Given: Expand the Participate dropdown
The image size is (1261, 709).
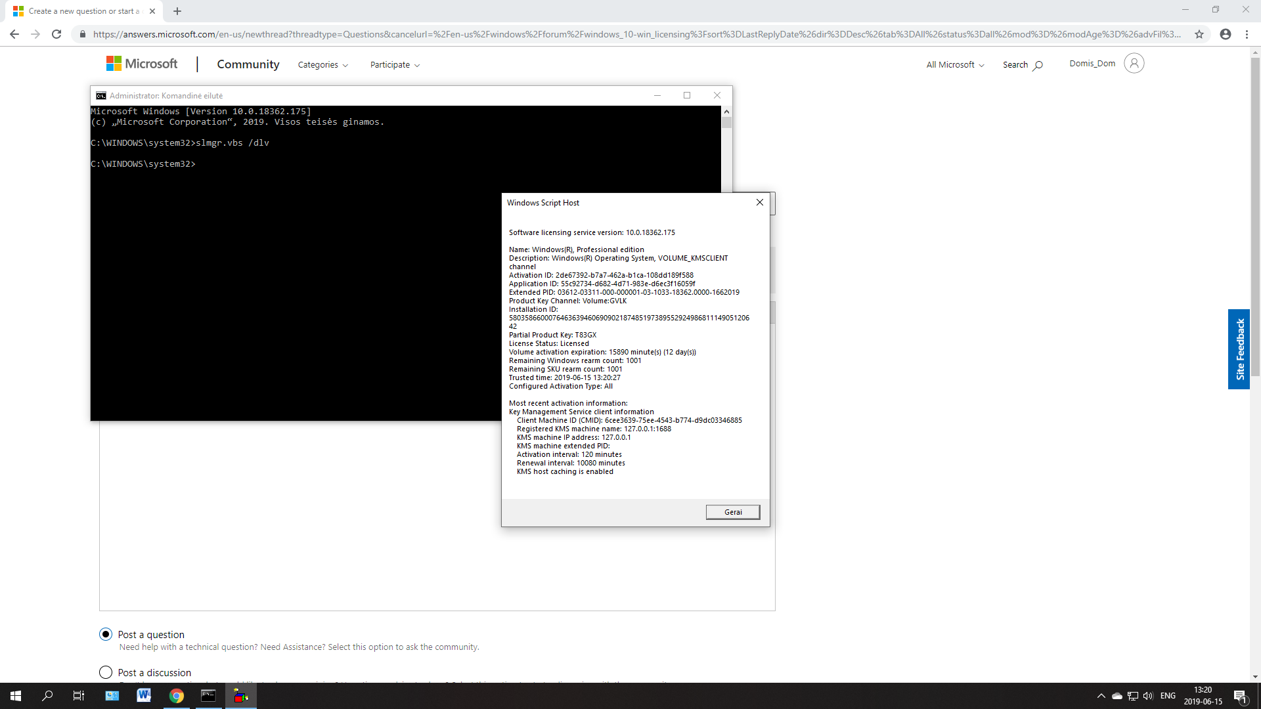Looking at the screenshot, I should 395,65.
